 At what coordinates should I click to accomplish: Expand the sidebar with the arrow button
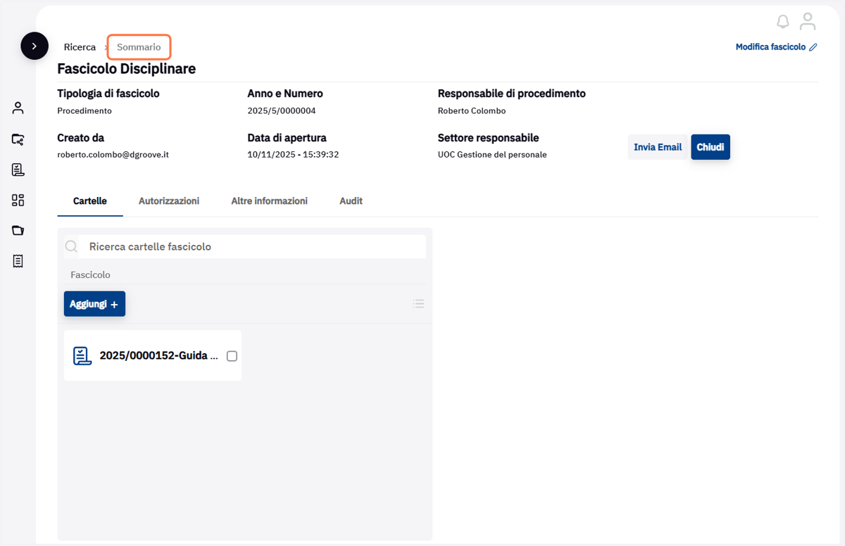click(x=35, y=46)
